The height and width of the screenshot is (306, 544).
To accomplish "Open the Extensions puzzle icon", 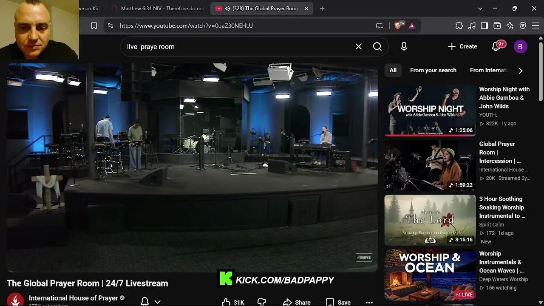I will coord(459,25).
